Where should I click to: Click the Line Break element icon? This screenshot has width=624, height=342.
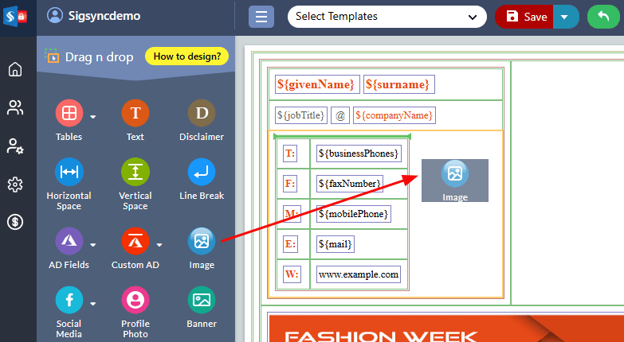tap(202, 173)
